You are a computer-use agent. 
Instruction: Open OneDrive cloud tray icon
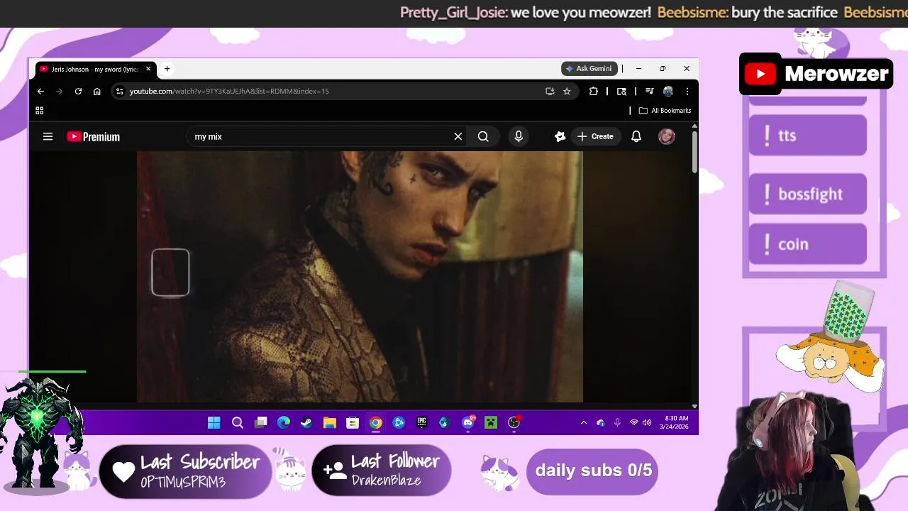point(601,423)
